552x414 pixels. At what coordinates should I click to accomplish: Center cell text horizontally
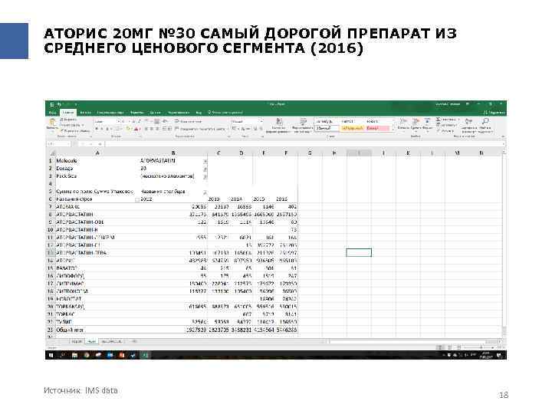pyautogui.click(x=151, y=129)
